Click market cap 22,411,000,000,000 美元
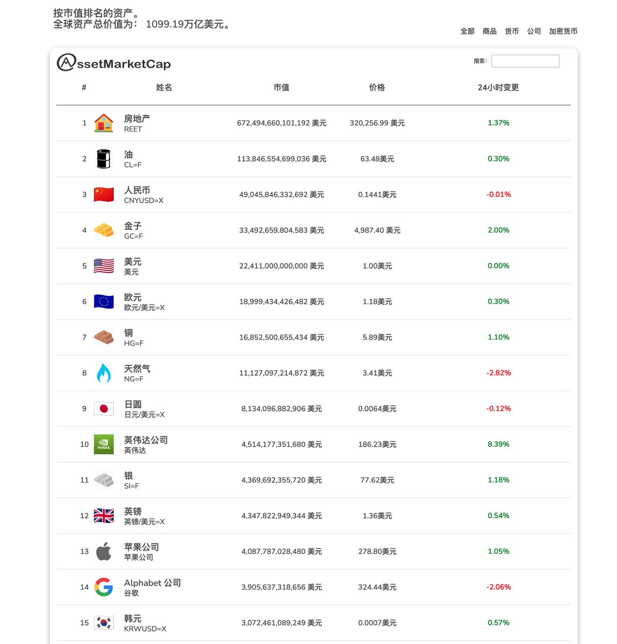 click(x=282, y=266)
